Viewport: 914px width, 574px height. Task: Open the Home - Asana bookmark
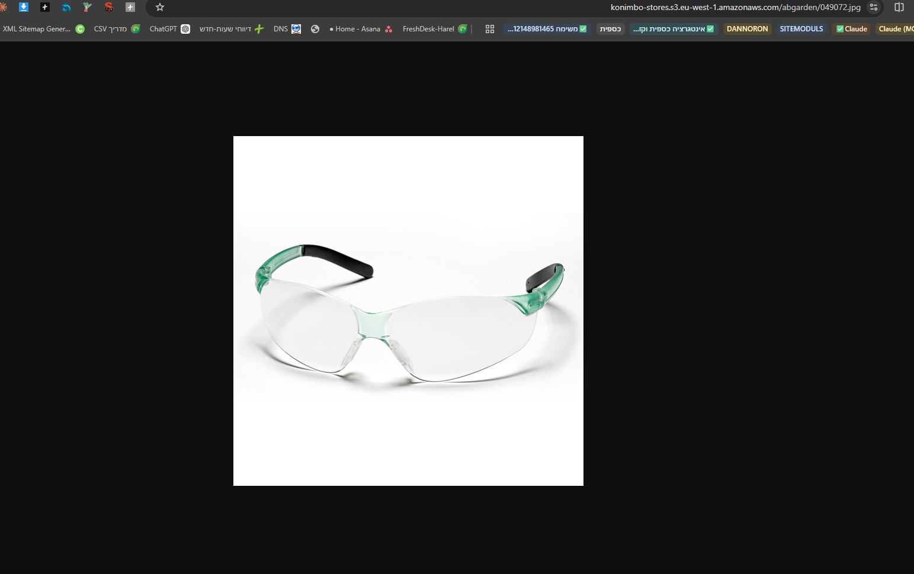(361, 29)
